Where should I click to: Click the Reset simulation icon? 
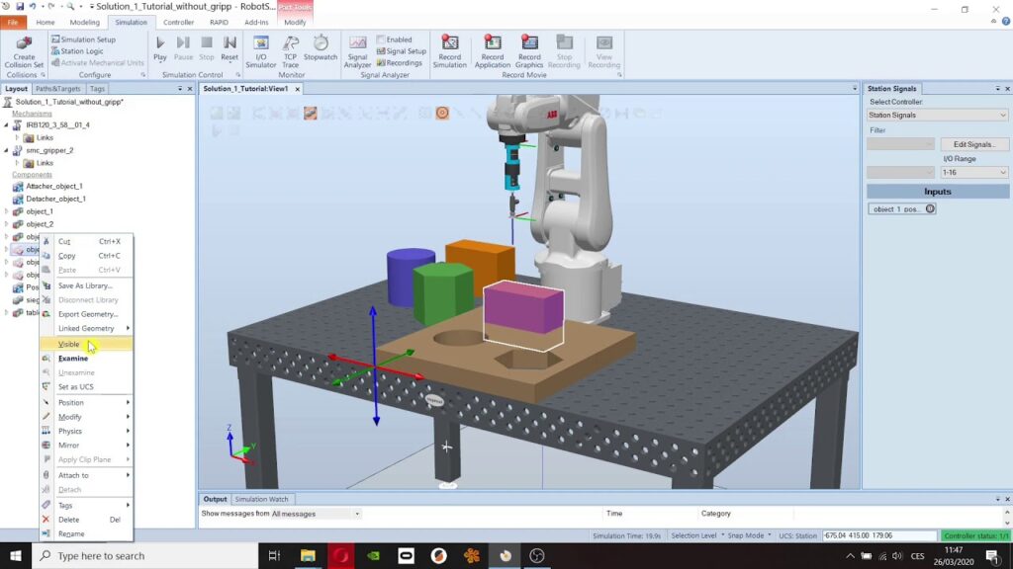230,43
